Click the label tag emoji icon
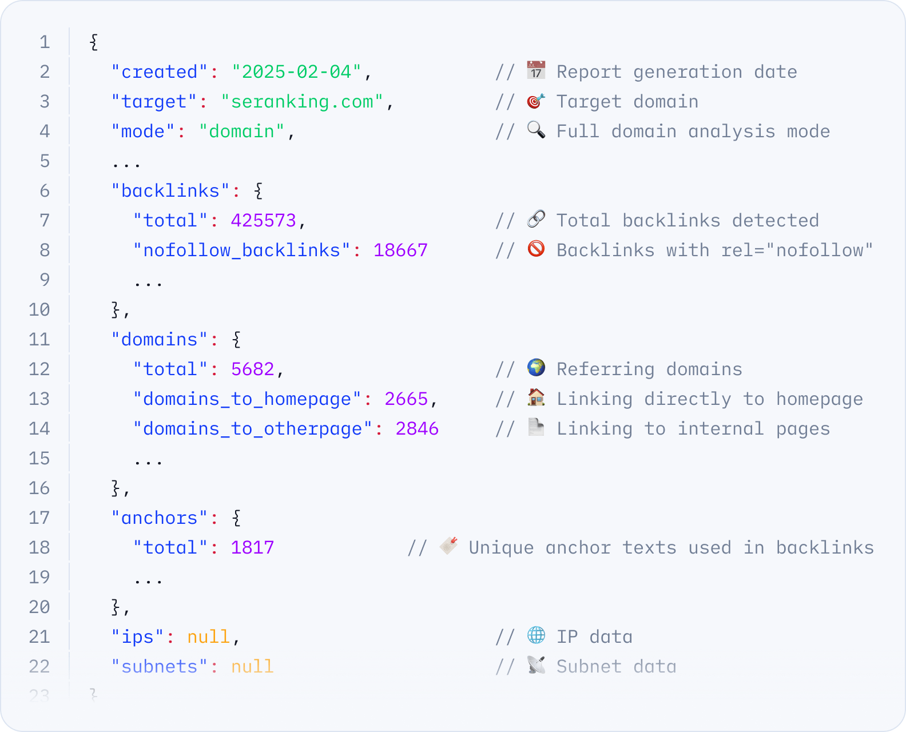 pos(448,546)
